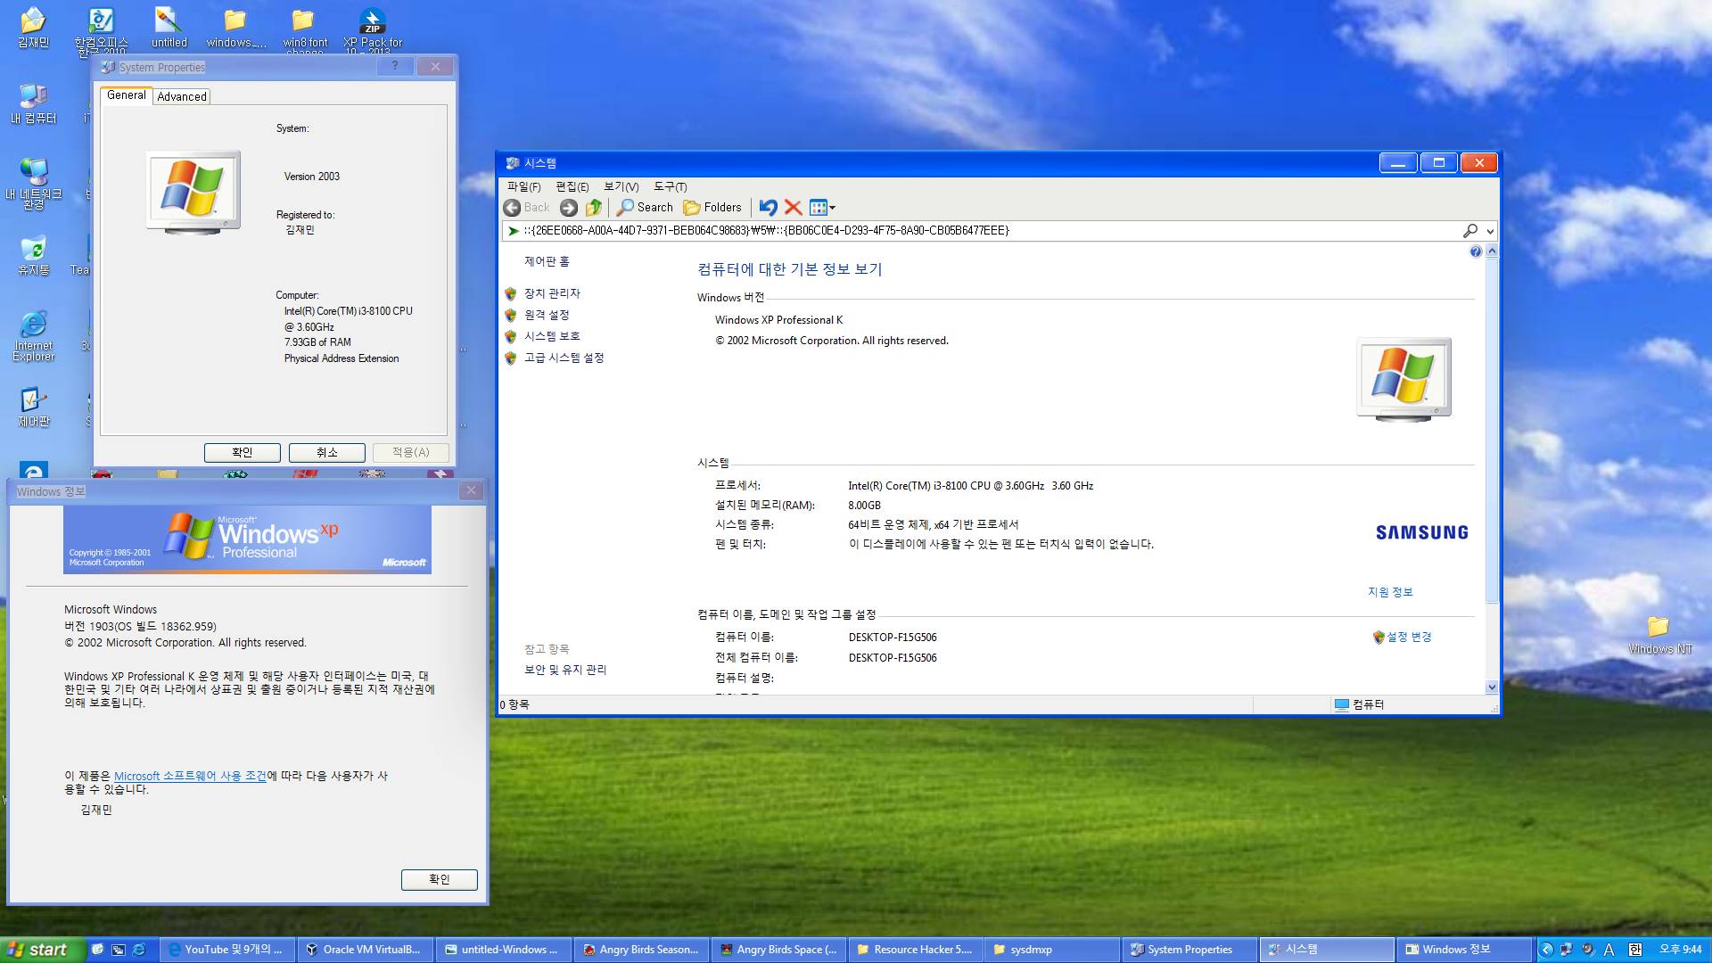
Task: Open the windows folder on the desktop
Action: (x=235, y=27)
